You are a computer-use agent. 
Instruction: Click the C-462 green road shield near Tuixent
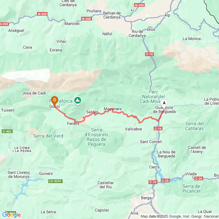coord(7,131)
